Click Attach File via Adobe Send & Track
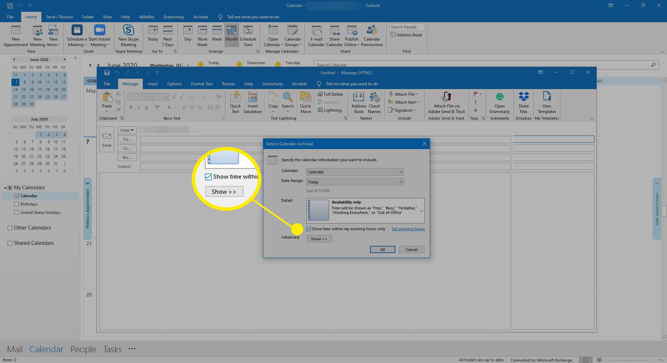 [x=446, y=103]
